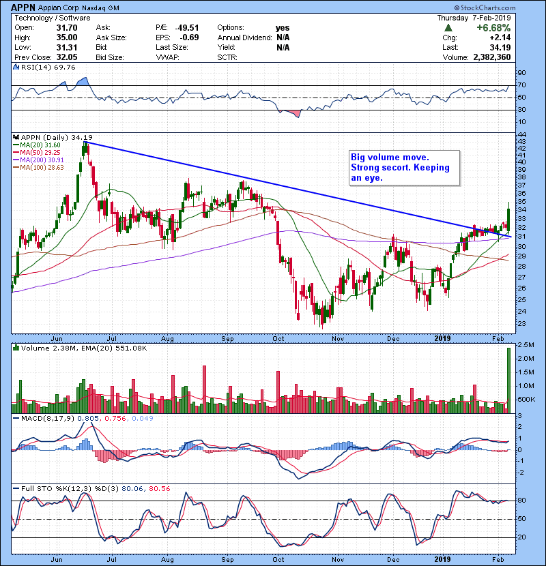Click the SCTR label
The image size is (546, 566).
point(227,57)
